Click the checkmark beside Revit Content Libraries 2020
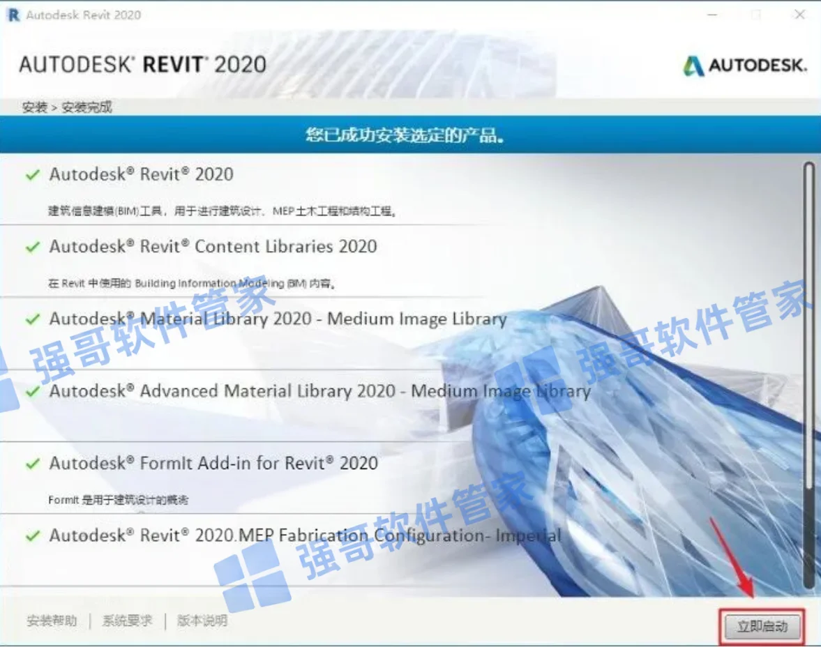This screenshot has height=647, width=821. 33,247
